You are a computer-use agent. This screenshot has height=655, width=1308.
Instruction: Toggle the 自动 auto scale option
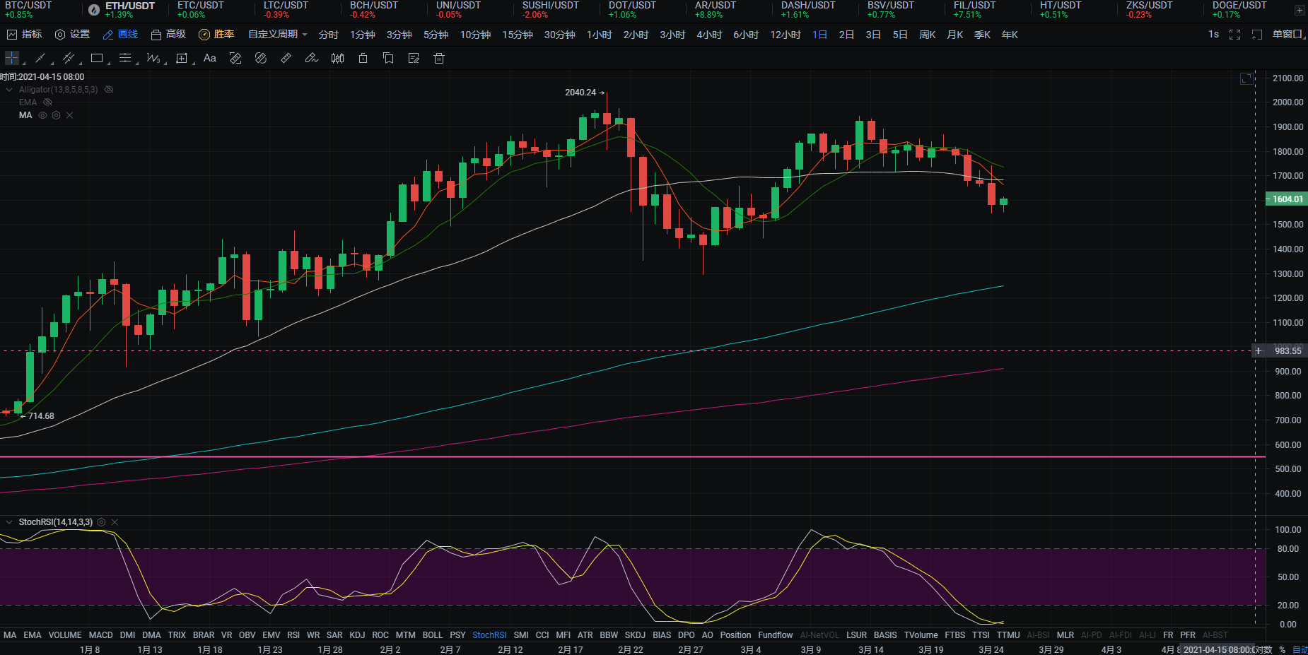click(x=1300, y=649)
